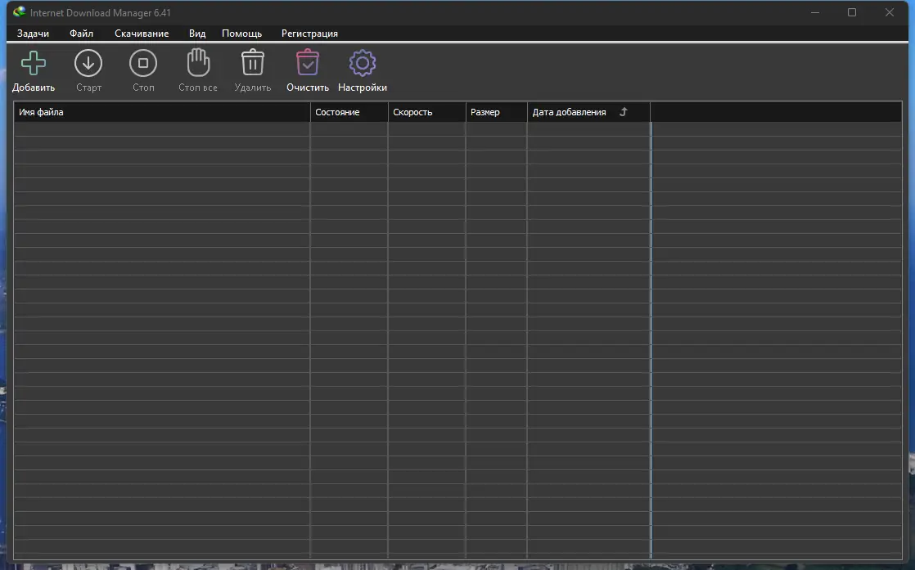915x570 pixels.
Task: Open the Задачи menu
Action: click(33, 34)
